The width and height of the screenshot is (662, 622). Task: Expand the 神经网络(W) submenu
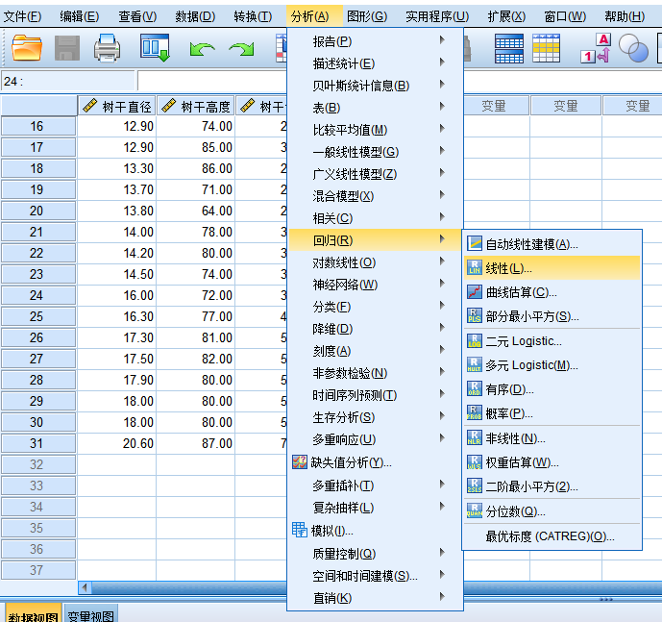coord(375,285)
